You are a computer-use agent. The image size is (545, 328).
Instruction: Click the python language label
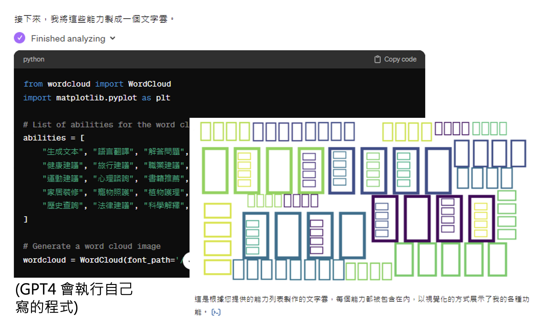(x=34, y=59)
